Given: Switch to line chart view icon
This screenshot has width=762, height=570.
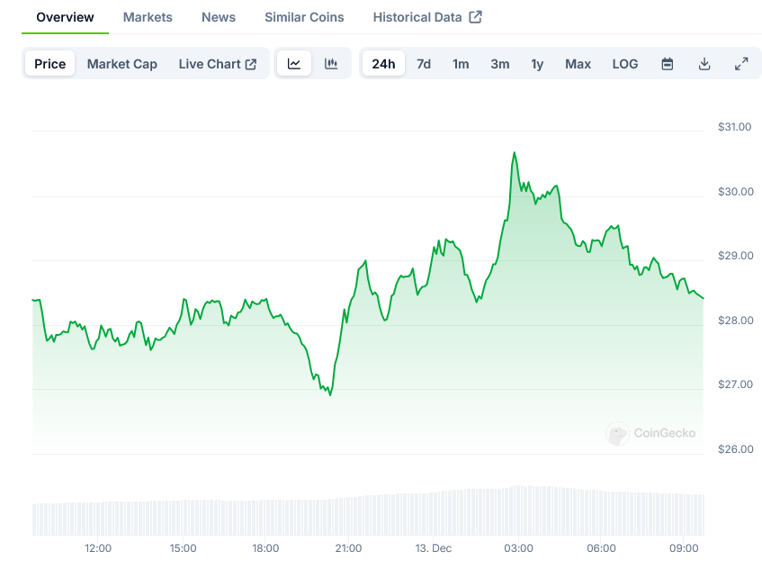Looking at the screenshot, I should click(294, 64).
